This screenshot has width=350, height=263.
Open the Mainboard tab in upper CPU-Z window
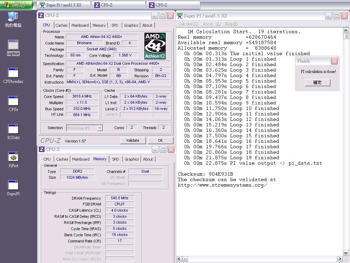[80, 25]
